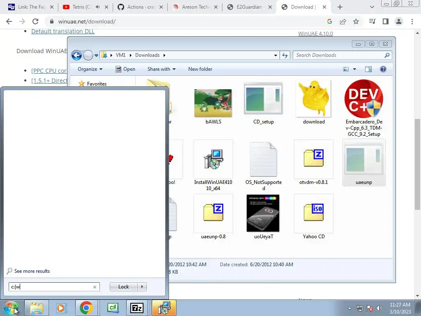Expand the view options dropdown arrow

[x=354, y=69]
